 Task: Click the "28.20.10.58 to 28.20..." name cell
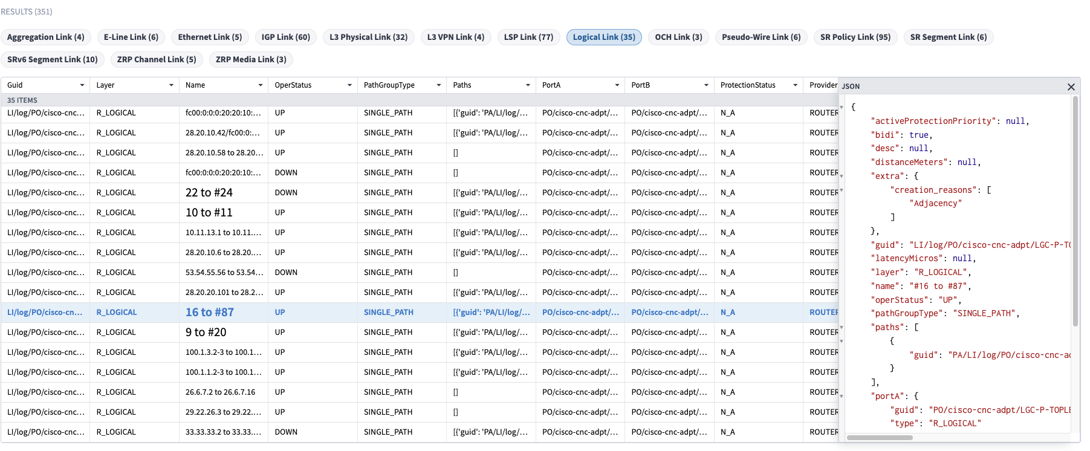(x=223, y=153)
